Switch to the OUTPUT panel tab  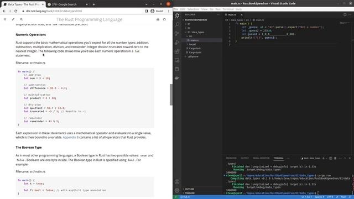point(244,158)
